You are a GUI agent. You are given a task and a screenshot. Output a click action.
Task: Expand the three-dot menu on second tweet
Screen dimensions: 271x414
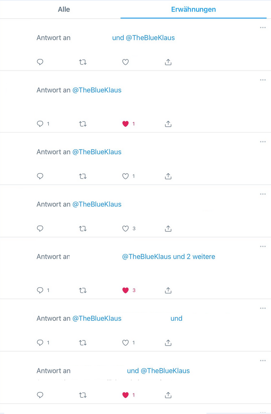tap(262, 80)
